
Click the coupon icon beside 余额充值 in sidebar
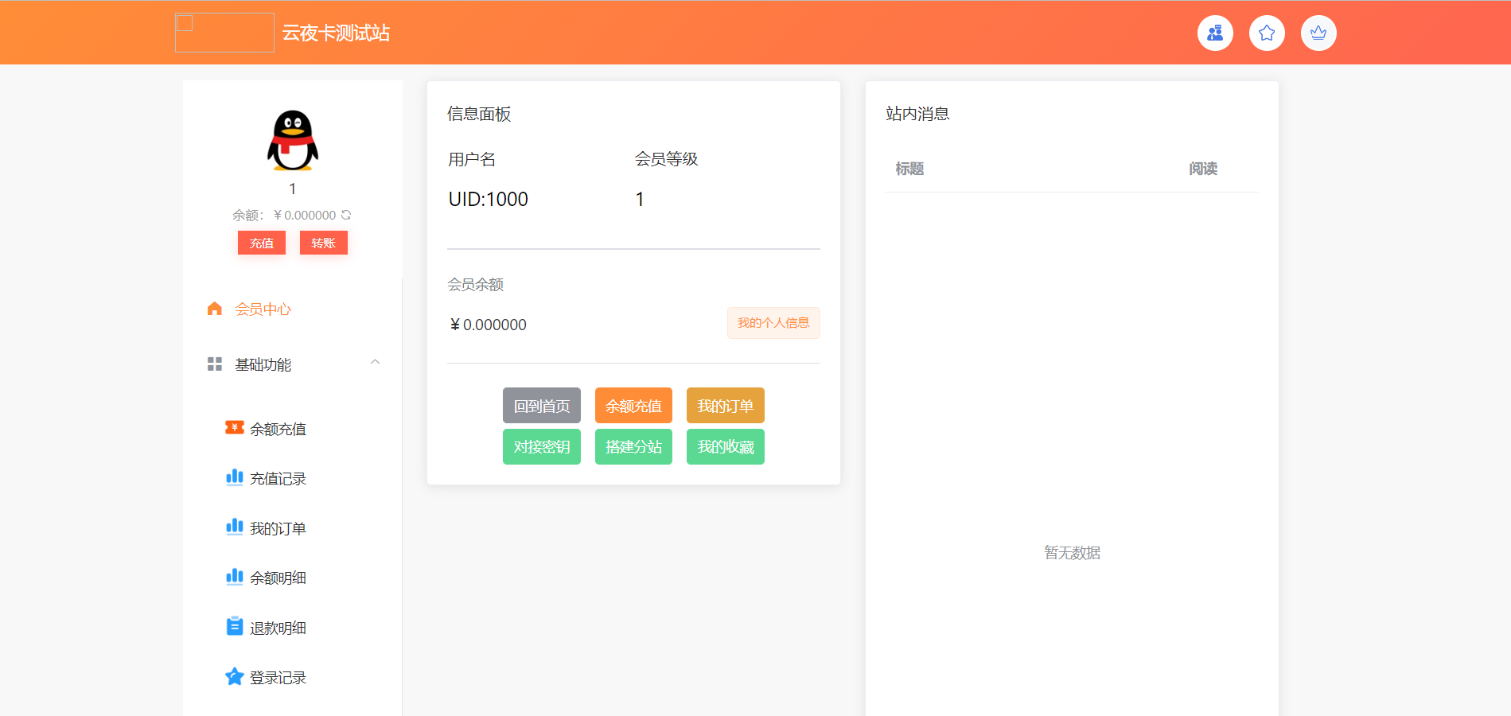click(x=235, y=428)
